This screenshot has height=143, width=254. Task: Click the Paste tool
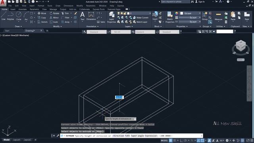tap(233, 16)
